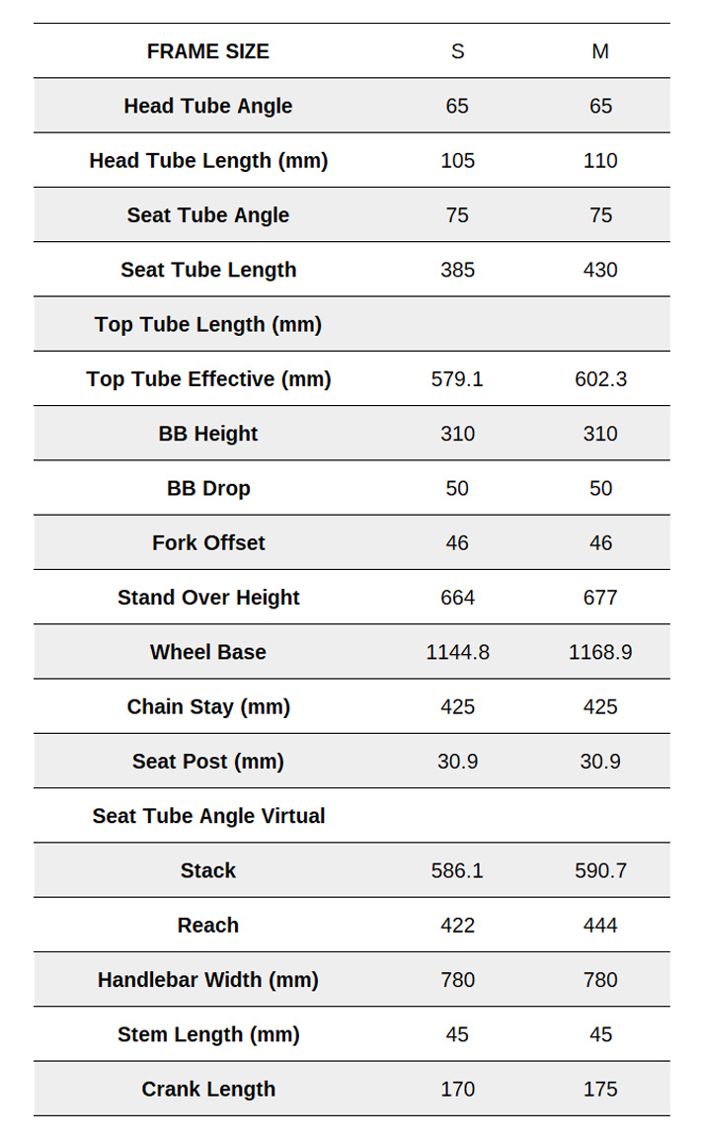
Task: Select the M size column header
Action: [600, 51]
